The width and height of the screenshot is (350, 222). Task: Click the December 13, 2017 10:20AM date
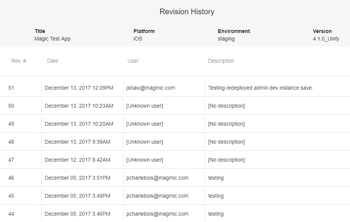(x=78, y=124)
